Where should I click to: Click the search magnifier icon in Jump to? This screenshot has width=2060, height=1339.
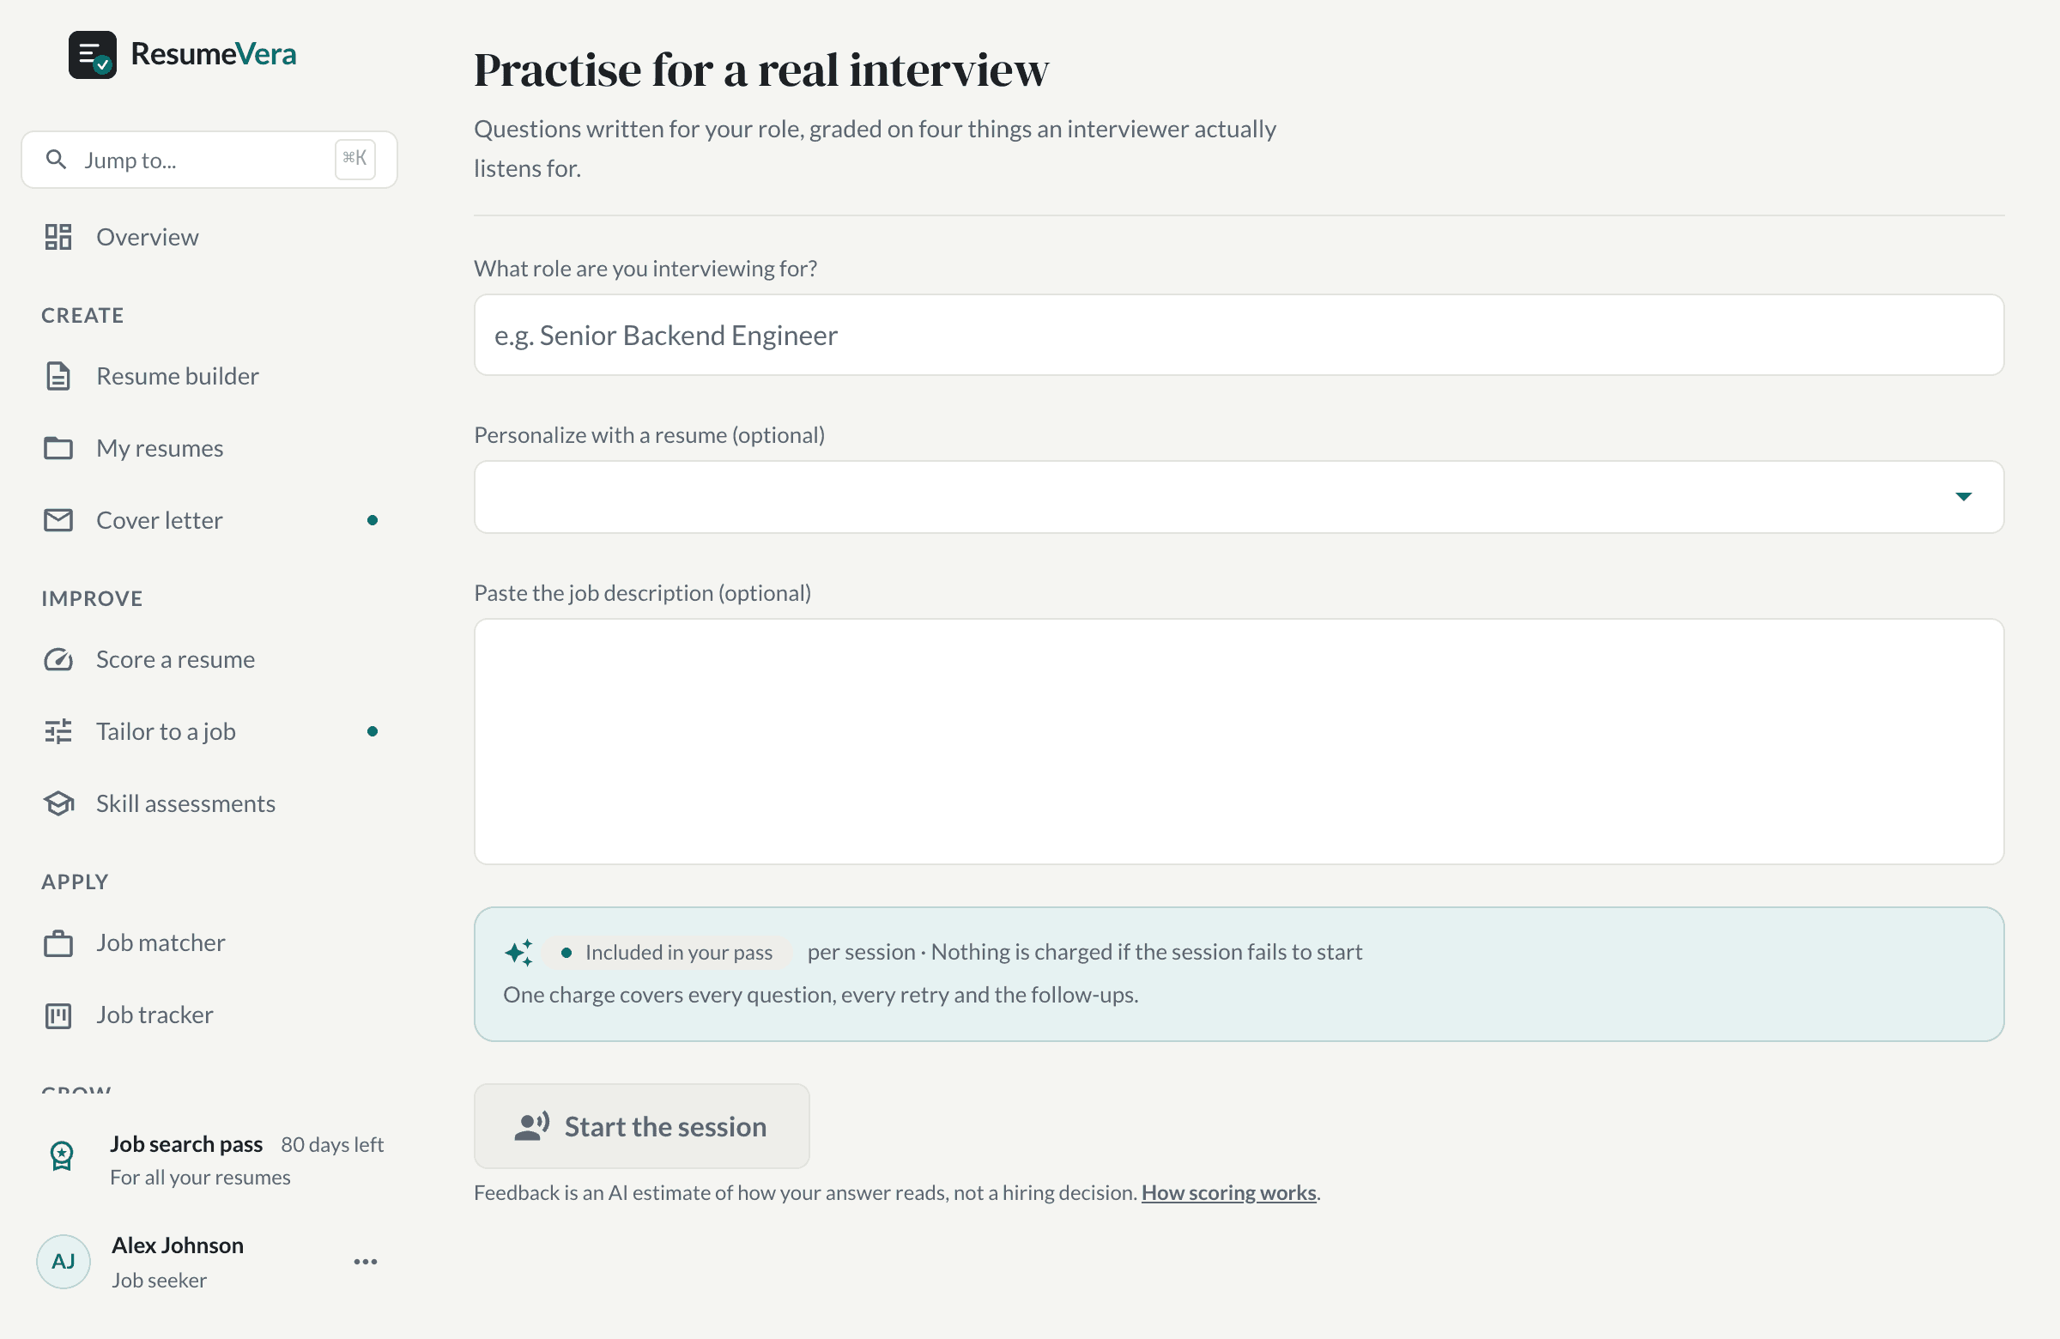pos(57,160)
